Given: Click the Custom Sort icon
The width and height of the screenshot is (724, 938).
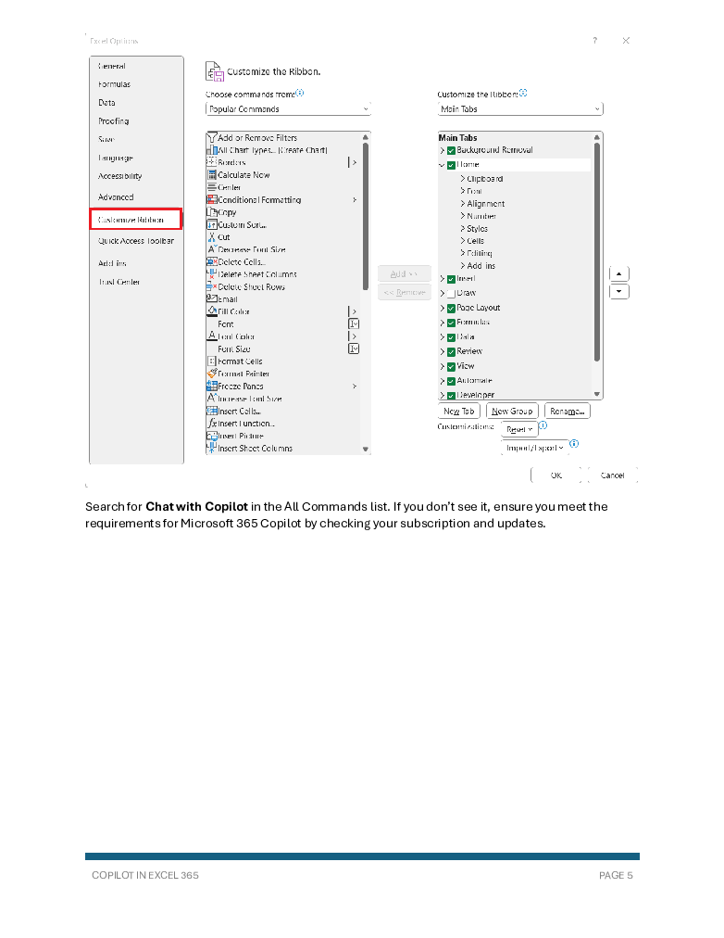Looking at the screenshot, I should [x=211, y=224].
